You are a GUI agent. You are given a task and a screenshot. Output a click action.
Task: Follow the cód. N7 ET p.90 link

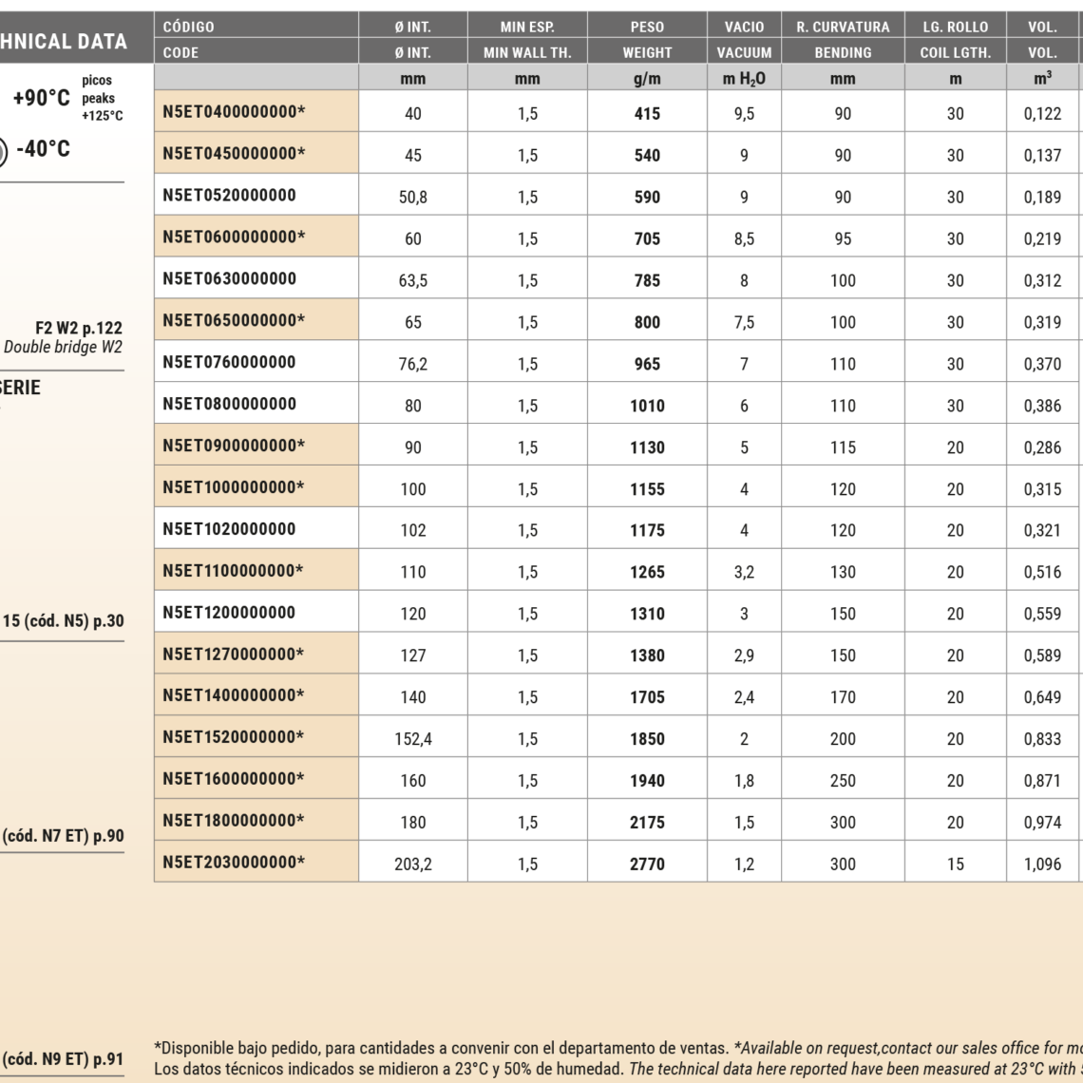63,836
